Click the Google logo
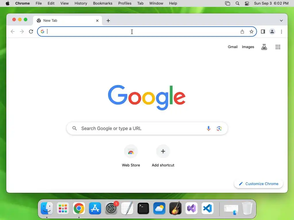Image resolution: width=294 pixels, height=220 pixels. point(147,97)
